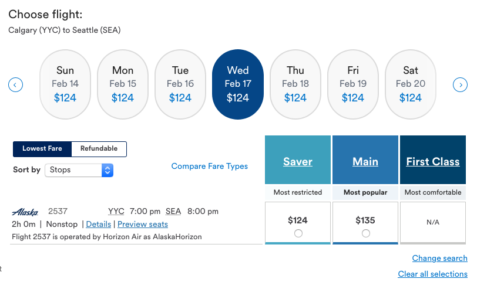Choose the Thu Feb 18 date

[x=295, y=84]
